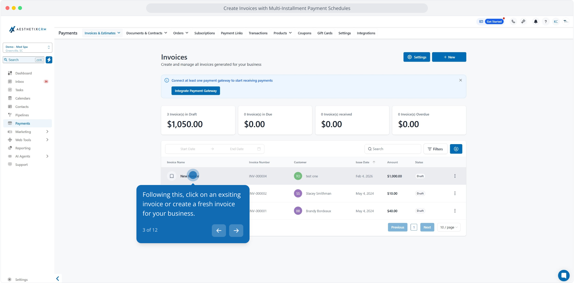Sort by Issue Date arrow

tap(374, 162)
